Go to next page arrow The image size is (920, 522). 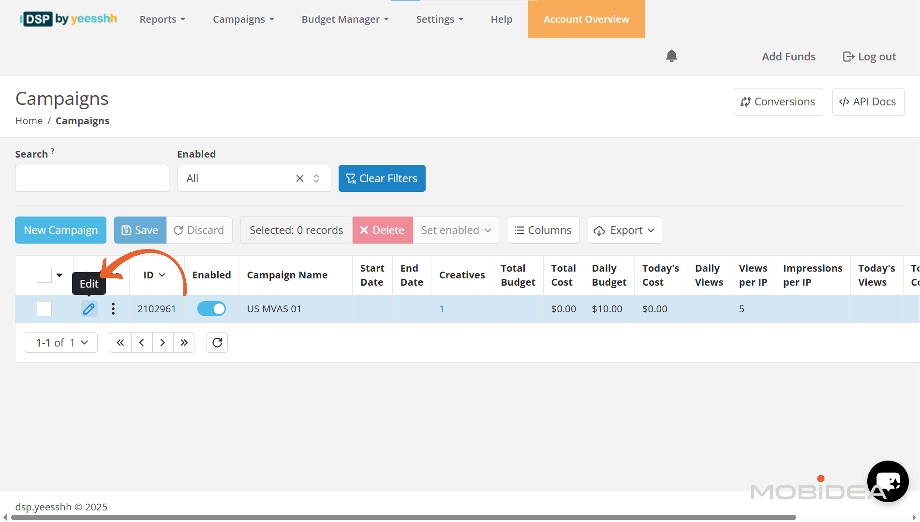163,343
